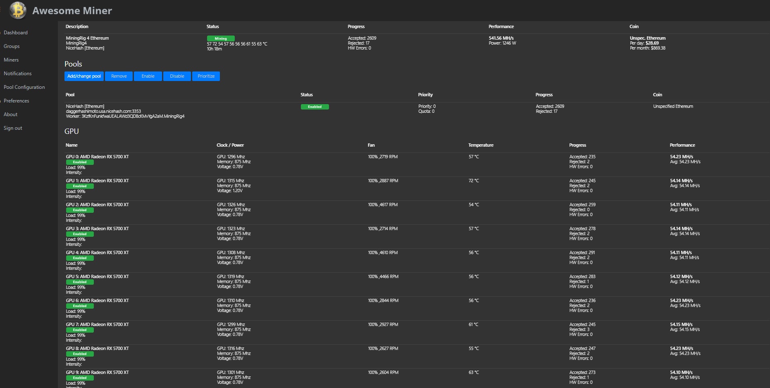Click the '54.10 MH/s' performance value
770x388 pixels.
coord(681,372)
